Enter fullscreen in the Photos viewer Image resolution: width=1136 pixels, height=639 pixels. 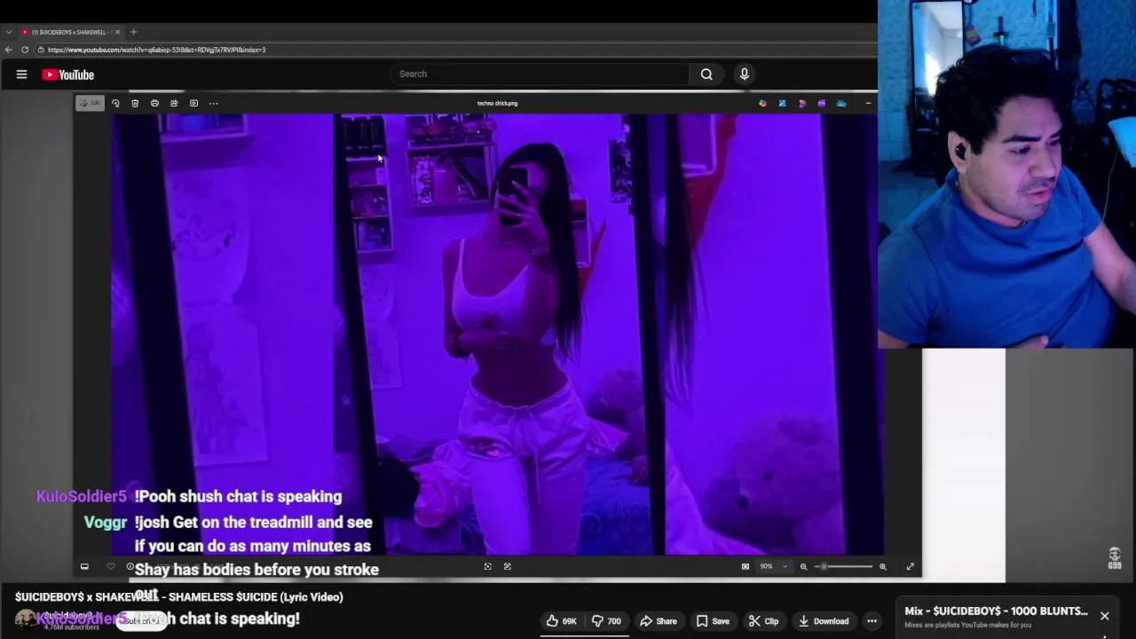coord(910,566)
